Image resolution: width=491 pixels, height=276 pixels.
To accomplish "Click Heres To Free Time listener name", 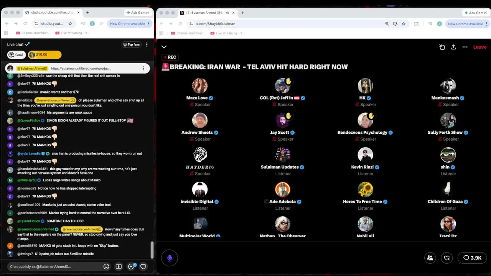I will coord(362,201).
